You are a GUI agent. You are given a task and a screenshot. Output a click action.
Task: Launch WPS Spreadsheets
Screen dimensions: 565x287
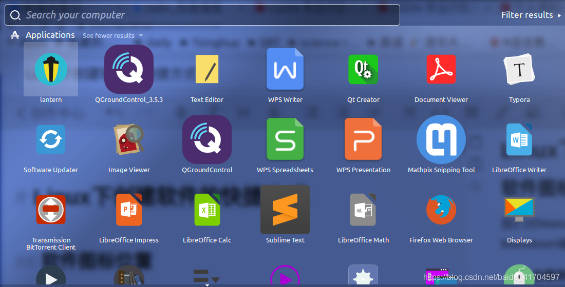tap(285, 139)
